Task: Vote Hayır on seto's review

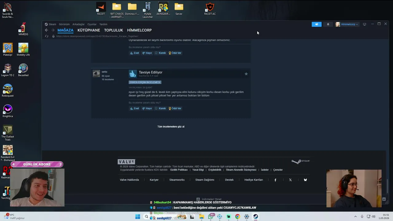Action: (147, 108)
